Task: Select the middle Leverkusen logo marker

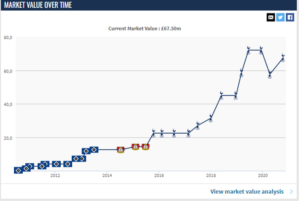Action: tap(135, 147)
